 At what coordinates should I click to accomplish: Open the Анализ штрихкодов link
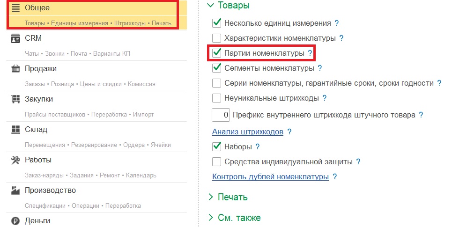[248, 132]
